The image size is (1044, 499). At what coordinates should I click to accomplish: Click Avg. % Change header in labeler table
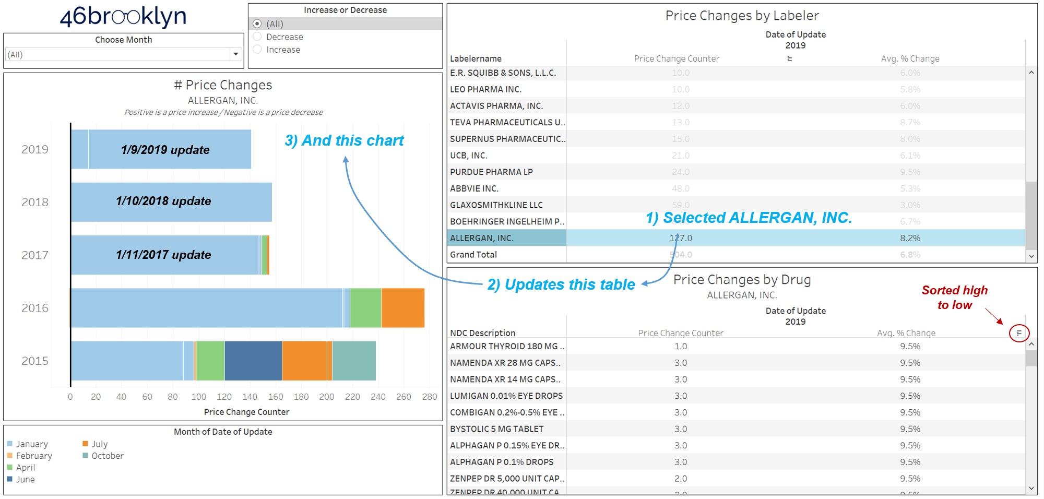point(910,58)
